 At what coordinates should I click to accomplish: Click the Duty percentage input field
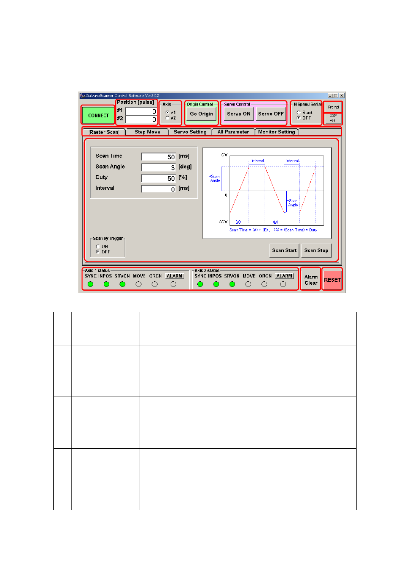[159, 178]
